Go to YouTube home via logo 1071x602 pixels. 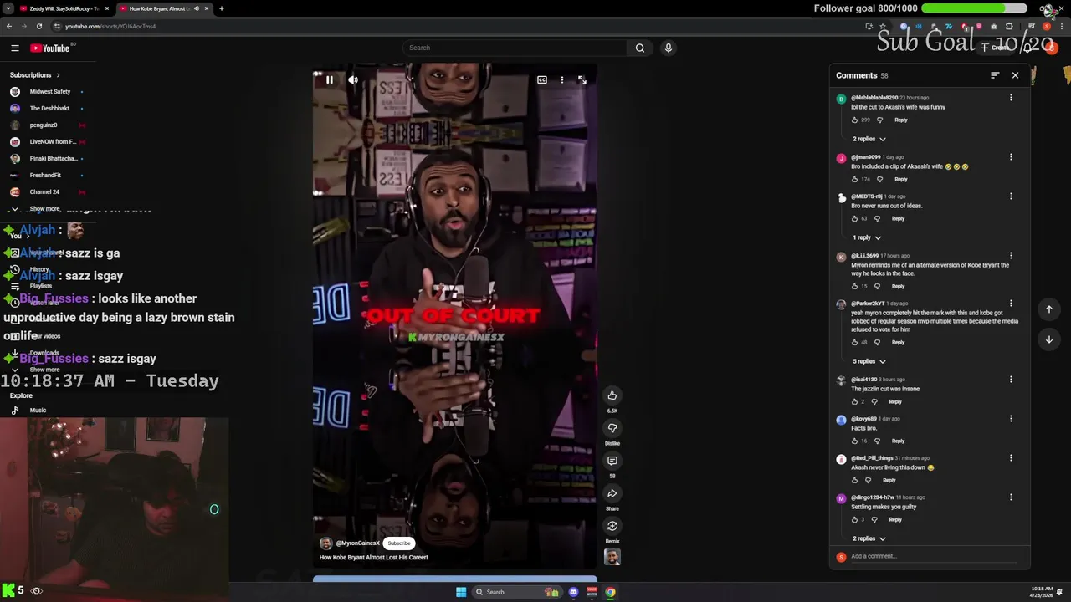tap(52, 48)
